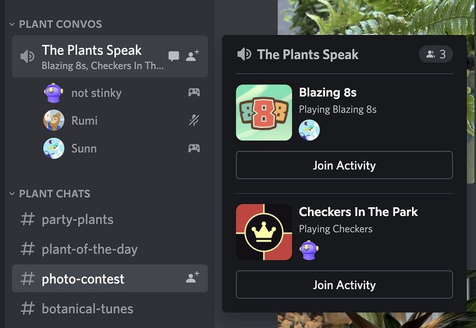476x328 pixels.
Task: Click the gamepad icon beside Sunn
Action: pyautogui.click(x=194, y=148)
